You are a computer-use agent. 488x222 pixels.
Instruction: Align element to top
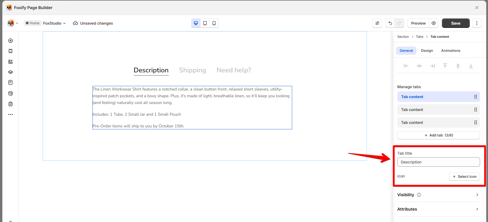coord(445,66)
